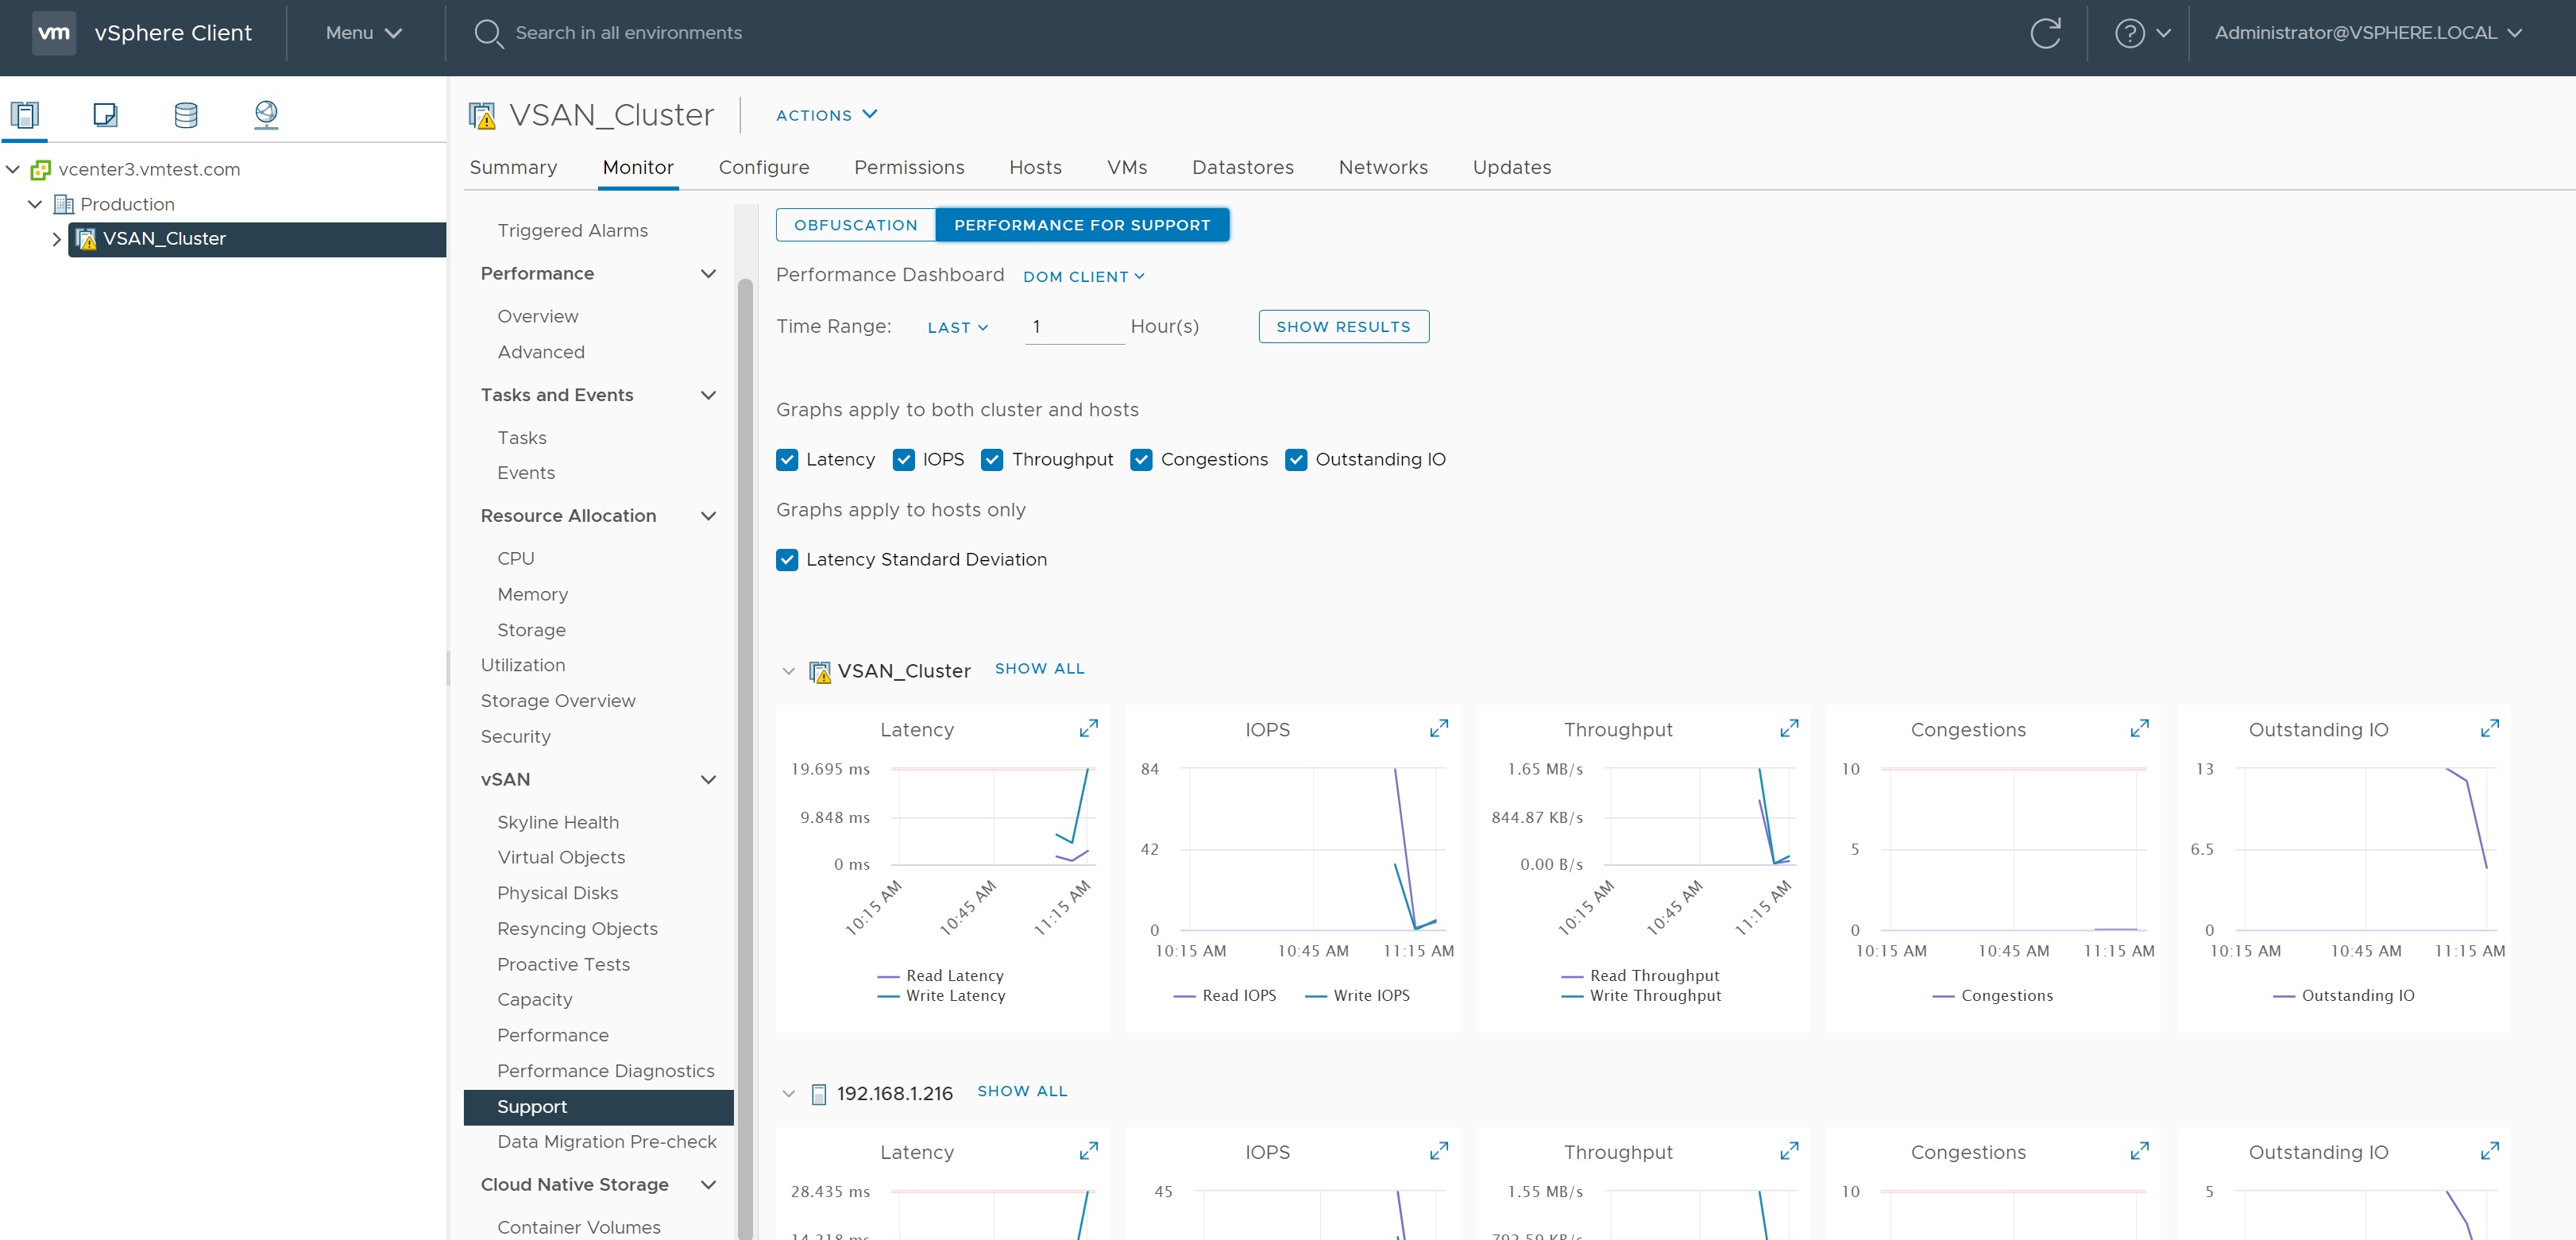Click the refresh icon in top bar

[x=2045, y=33]
